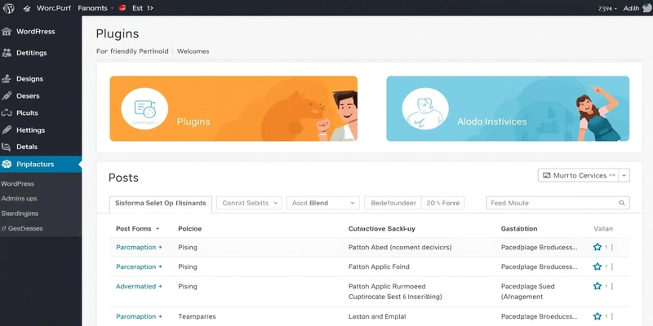
Task: Open Hettings in the sidebar menu
Action: click(41, 130)
